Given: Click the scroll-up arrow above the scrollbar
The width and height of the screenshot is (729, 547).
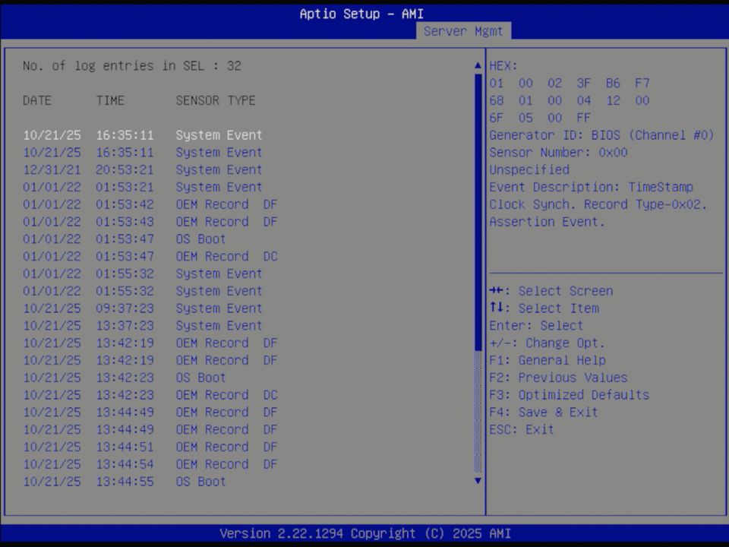Looking at the screenshot, I should tap(478, 65).
